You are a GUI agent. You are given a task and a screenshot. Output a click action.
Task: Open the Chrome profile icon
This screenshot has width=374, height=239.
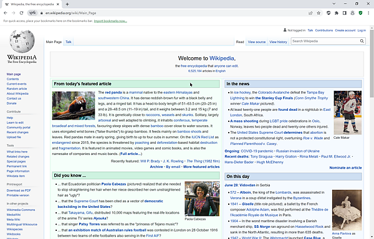tap(353, 13)
